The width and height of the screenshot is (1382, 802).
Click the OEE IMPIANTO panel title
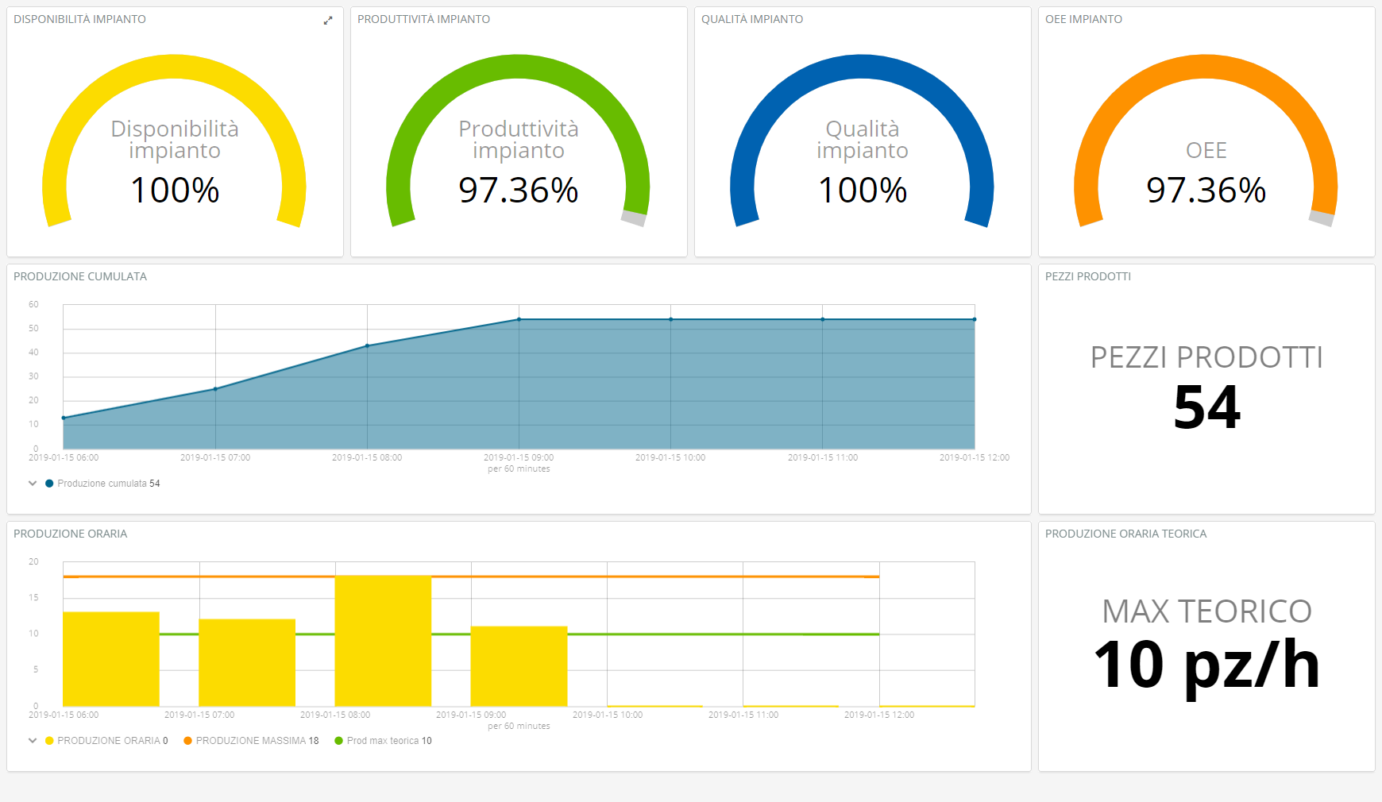click(1083, 19)
